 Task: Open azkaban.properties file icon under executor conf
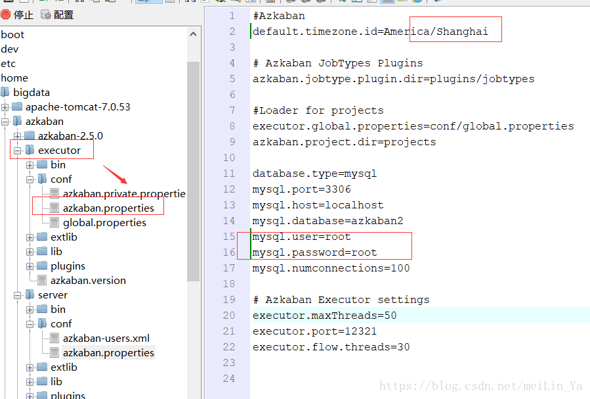(x=54, y=208)
